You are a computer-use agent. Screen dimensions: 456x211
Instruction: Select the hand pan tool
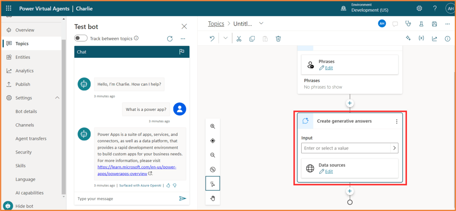(x=213, y=198)
